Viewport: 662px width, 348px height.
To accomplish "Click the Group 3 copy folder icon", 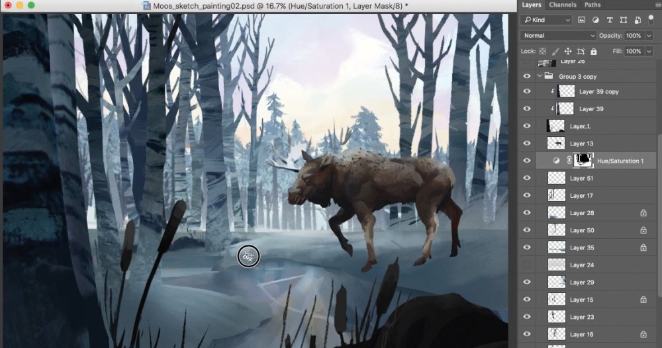I will tap(548, 76).
